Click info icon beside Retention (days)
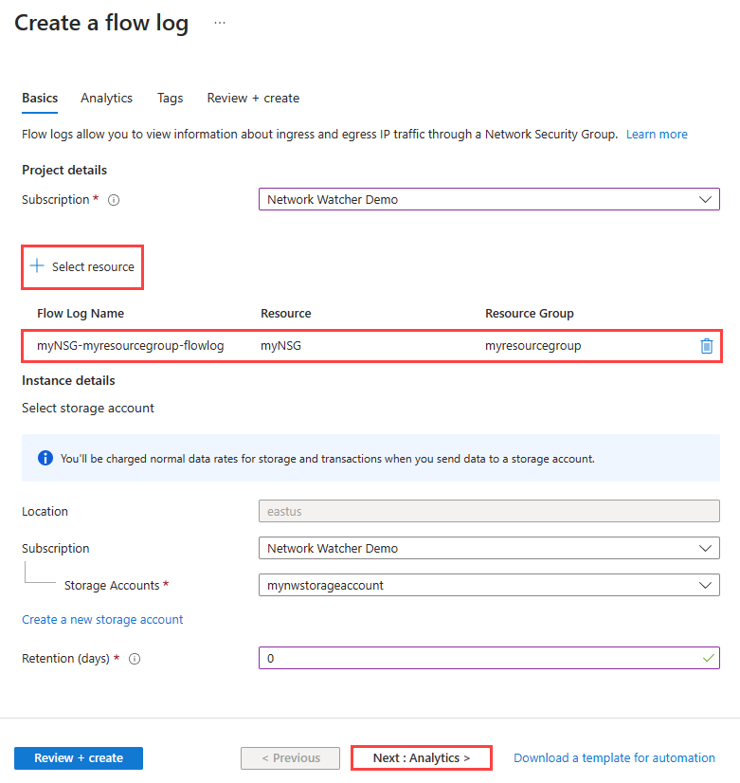This screenshot has height=783, width=740. pyautogui.click(x=134, y=659)
